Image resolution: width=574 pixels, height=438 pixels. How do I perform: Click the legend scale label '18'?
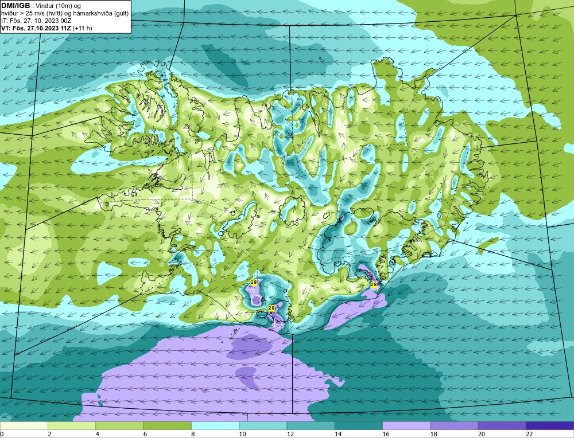click(x=434, y=434)
